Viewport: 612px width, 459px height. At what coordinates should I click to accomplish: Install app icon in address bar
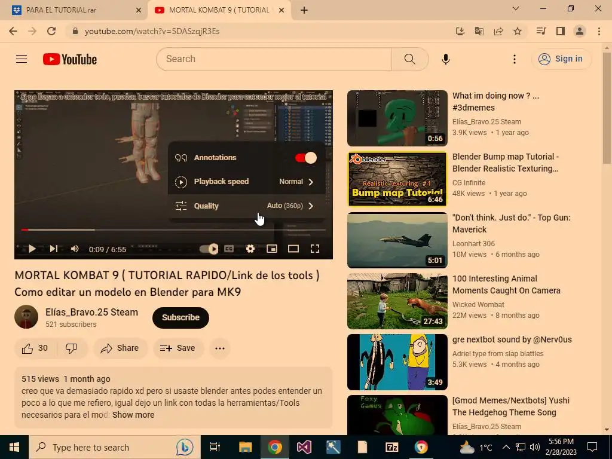[460, 31]
